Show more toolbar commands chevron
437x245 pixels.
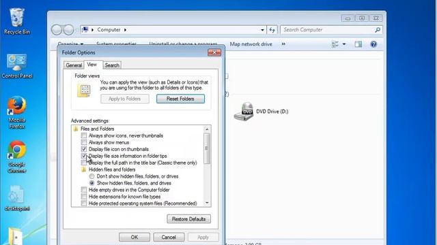(x=283, y=44)
